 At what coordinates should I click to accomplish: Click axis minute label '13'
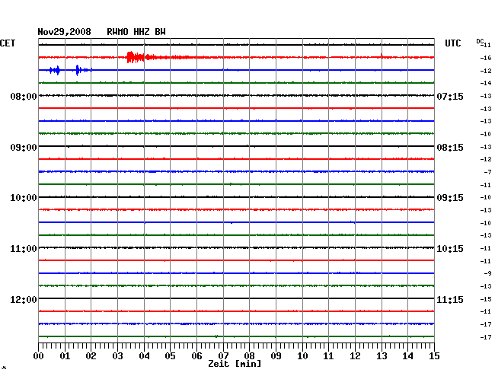click(x=382, y=356)
